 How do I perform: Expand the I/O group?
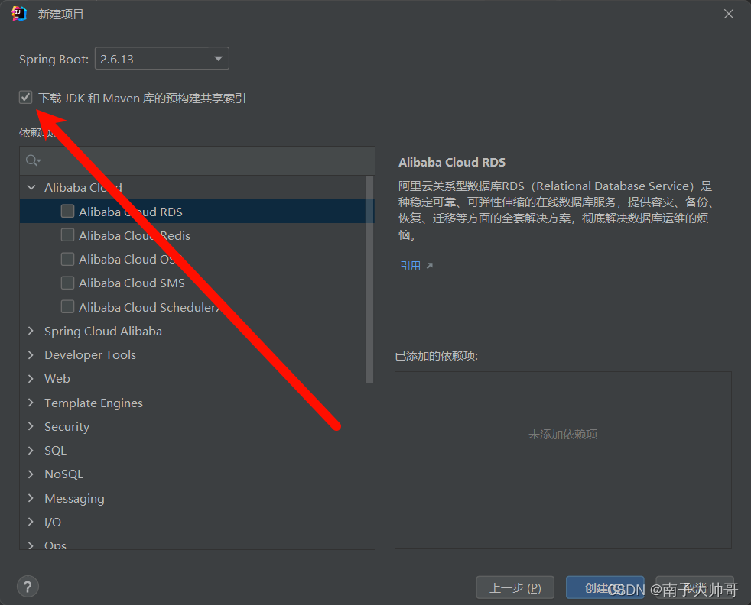point(31,522)
